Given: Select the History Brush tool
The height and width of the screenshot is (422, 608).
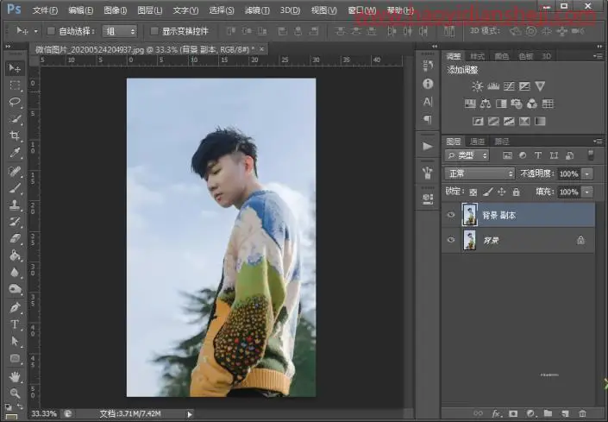Looking at the screenshot, I should [15, 222].
